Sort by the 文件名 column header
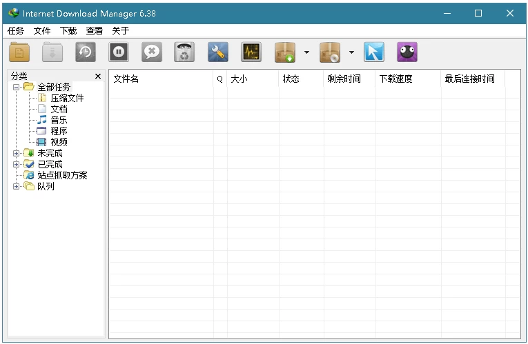The image size is (528, 344). [x=126, y=79]
